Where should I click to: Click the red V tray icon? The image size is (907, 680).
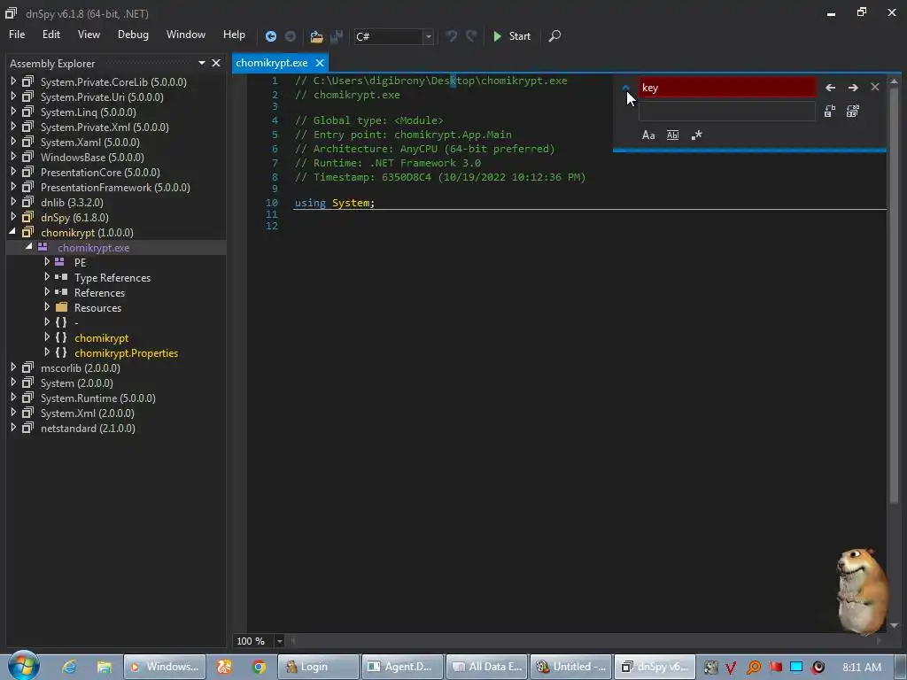tap(731, 668)
